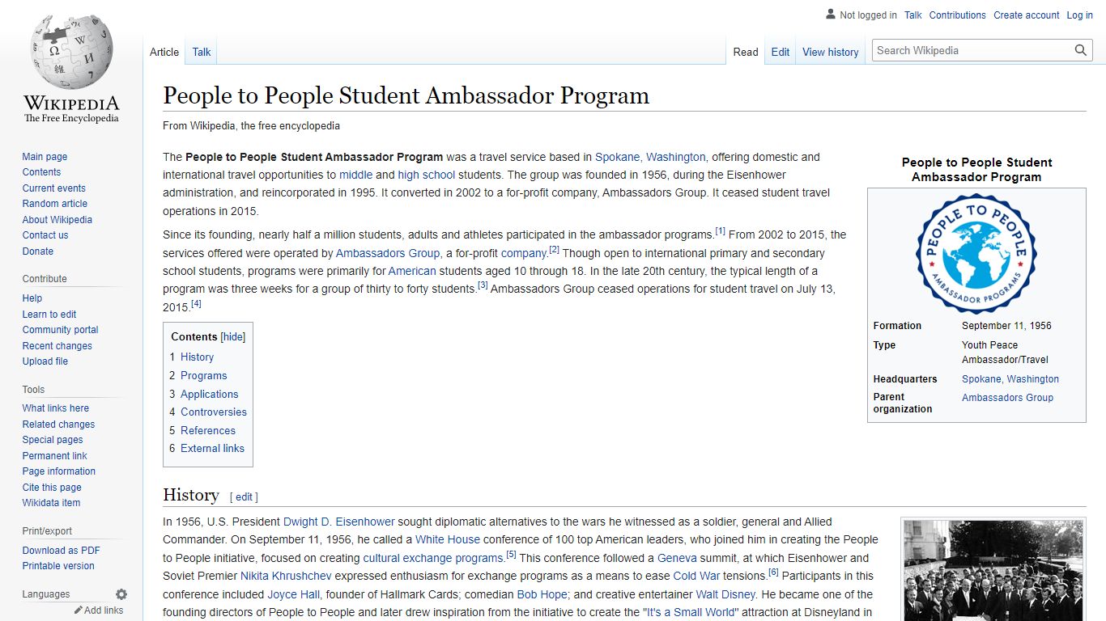Copy the Permanent link
The height and width of the screenshot is (621, 1106).
point(54,456)
